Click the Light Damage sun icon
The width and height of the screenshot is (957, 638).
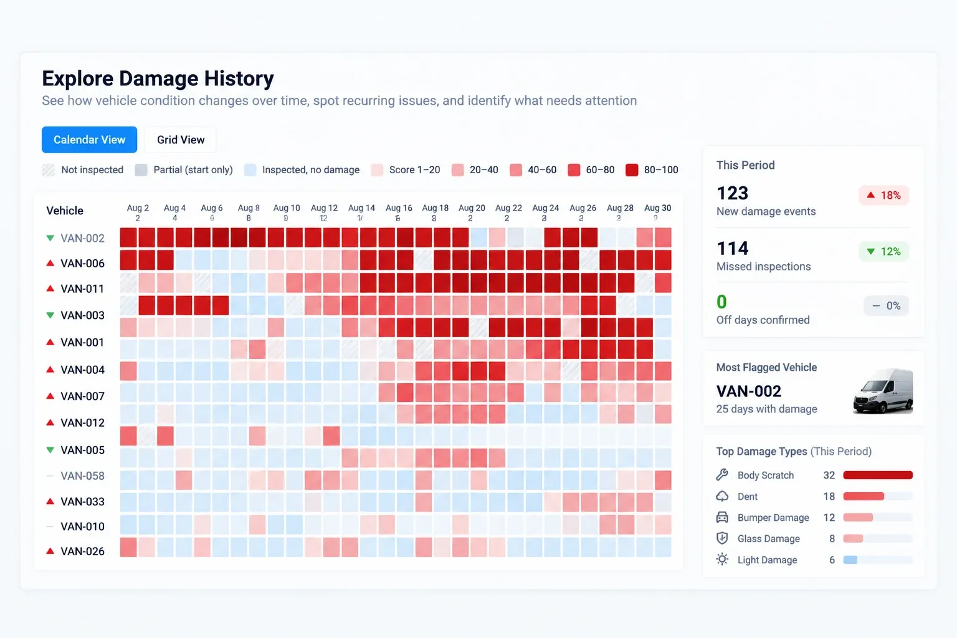(x=722, y=559)
